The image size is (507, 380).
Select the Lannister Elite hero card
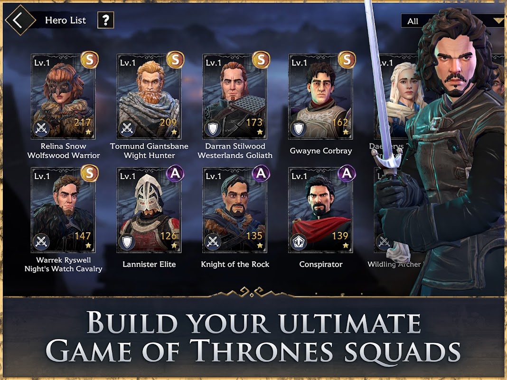tap(149, 210)
